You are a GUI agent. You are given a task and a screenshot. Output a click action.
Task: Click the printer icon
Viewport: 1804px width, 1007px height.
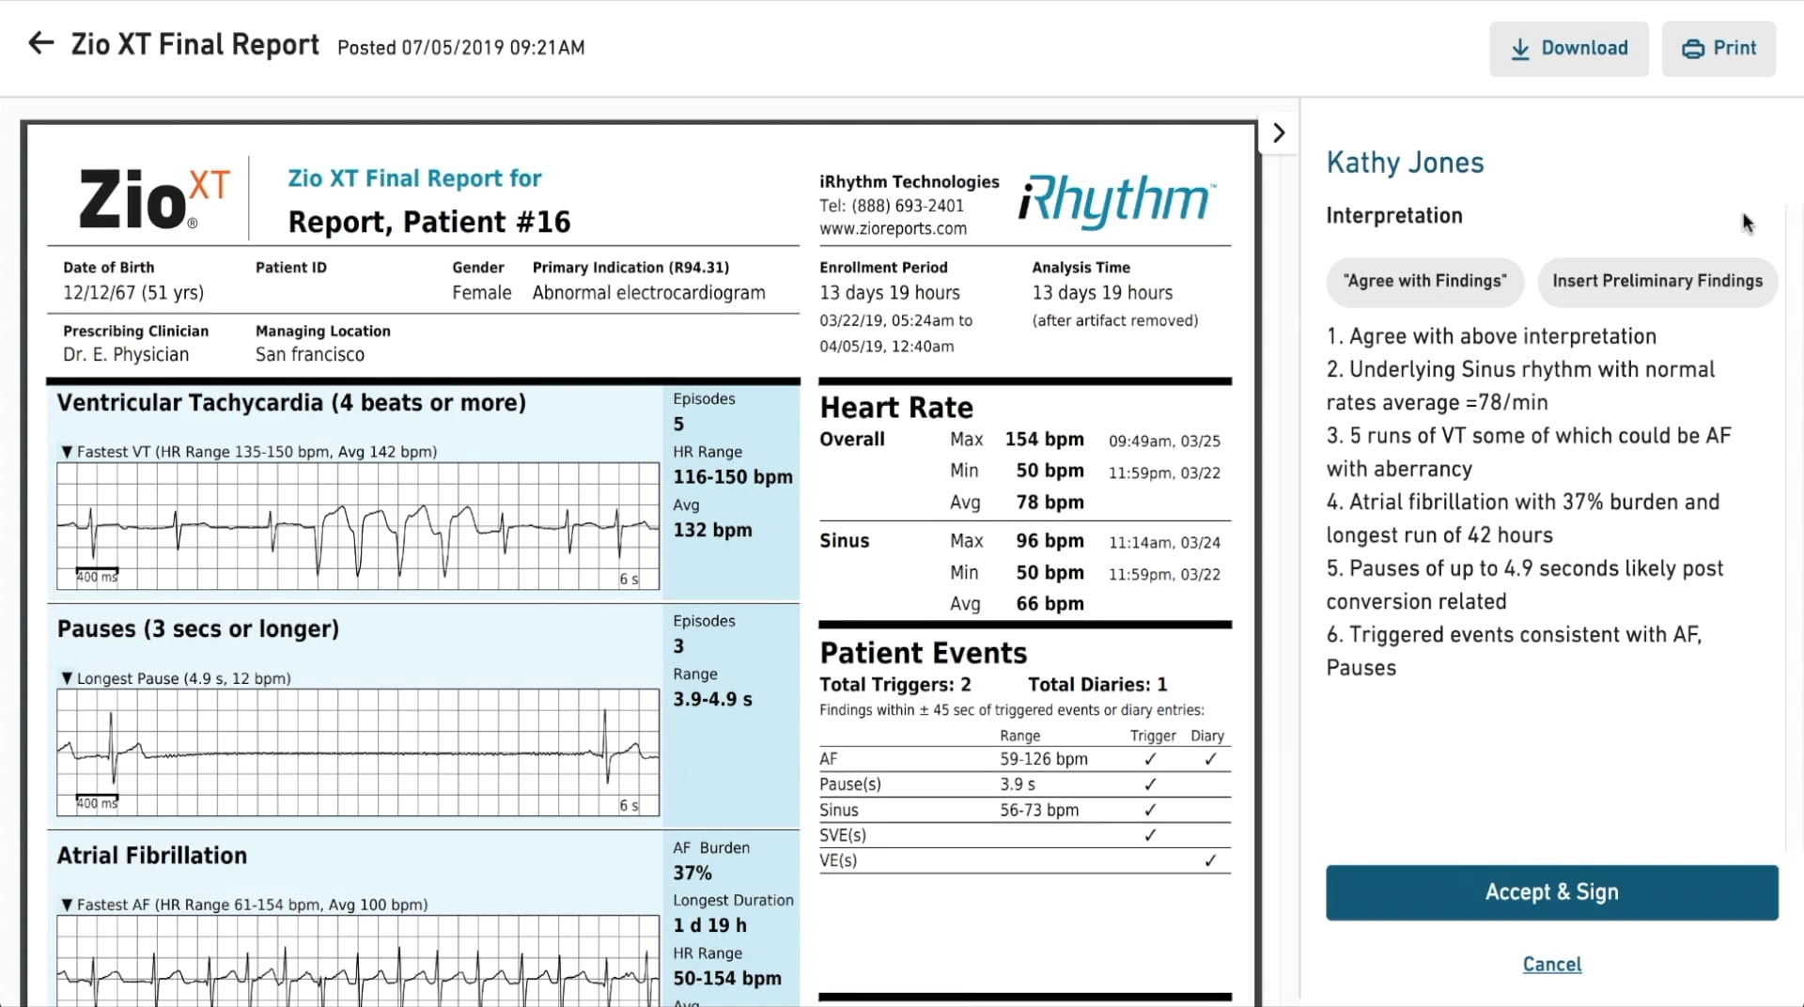click(x=1693, y=50)
